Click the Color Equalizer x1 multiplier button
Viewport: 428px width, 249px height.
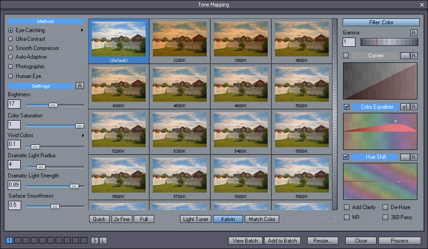[405, 107]
